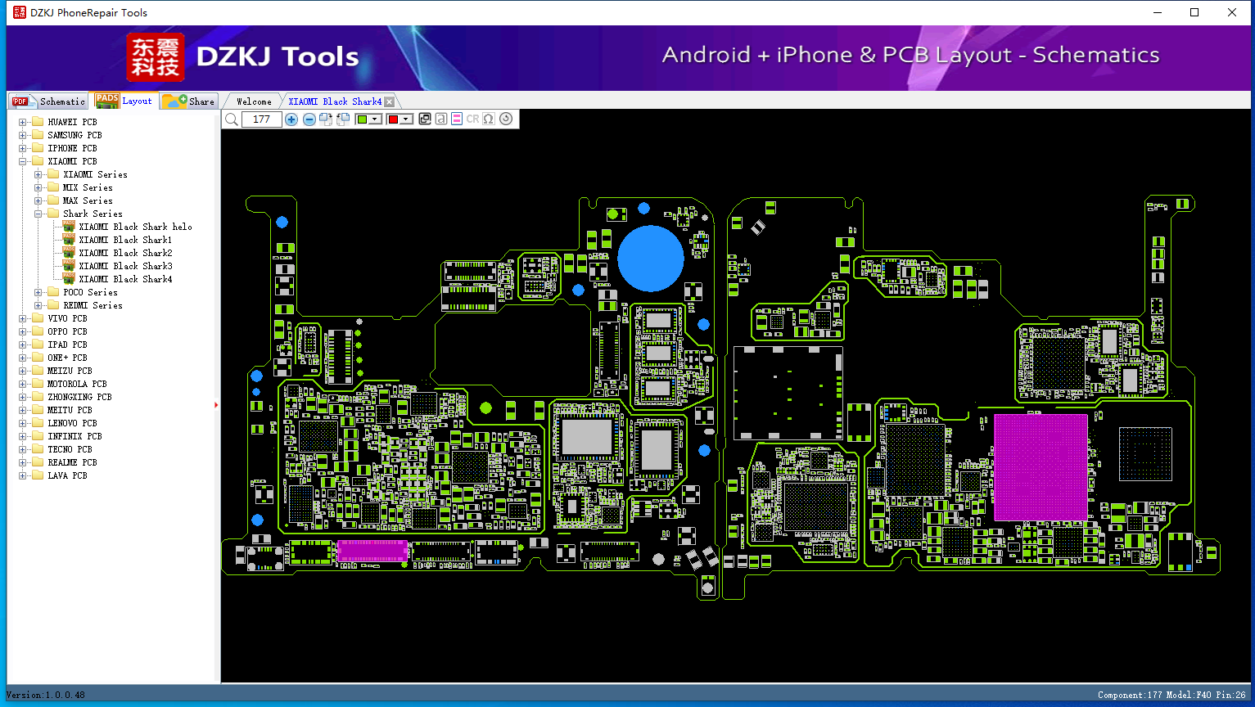Select the LENOVO PCB folder
The height and width of the screenshot is (707, 1255).
click(x=72, y=423)
